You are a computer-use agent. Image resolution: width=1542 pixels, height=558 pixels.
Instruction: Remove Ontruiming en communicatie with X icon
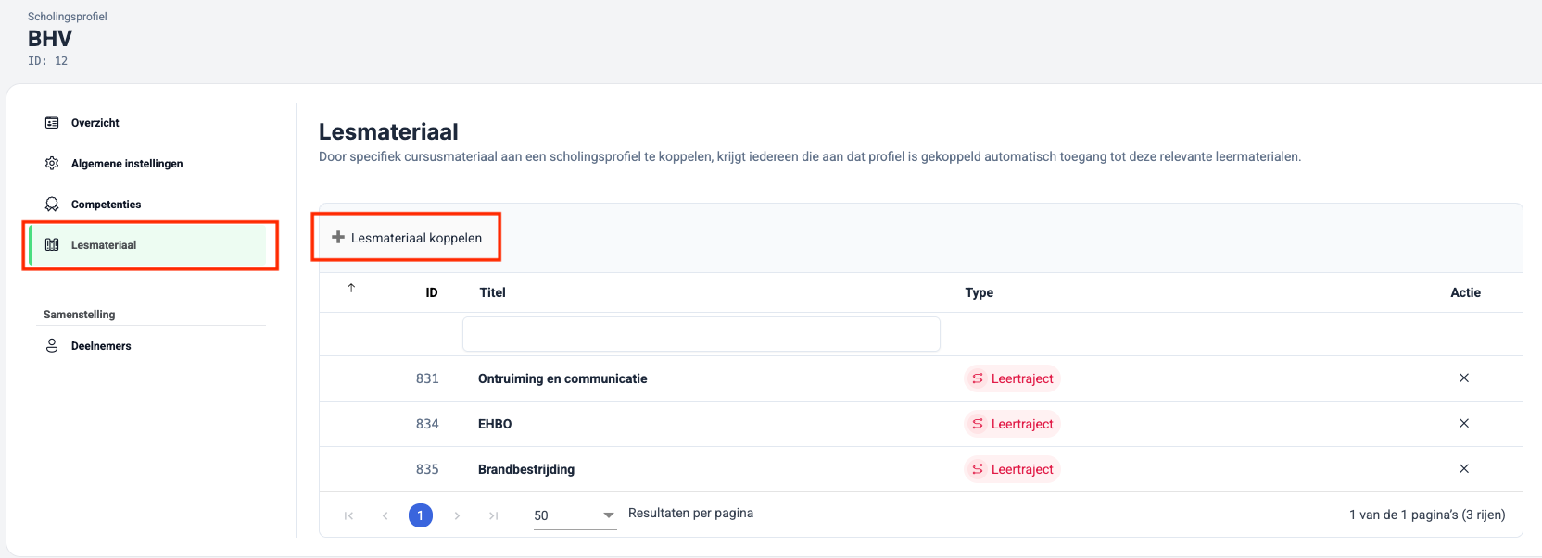[x=1464, y=378]
